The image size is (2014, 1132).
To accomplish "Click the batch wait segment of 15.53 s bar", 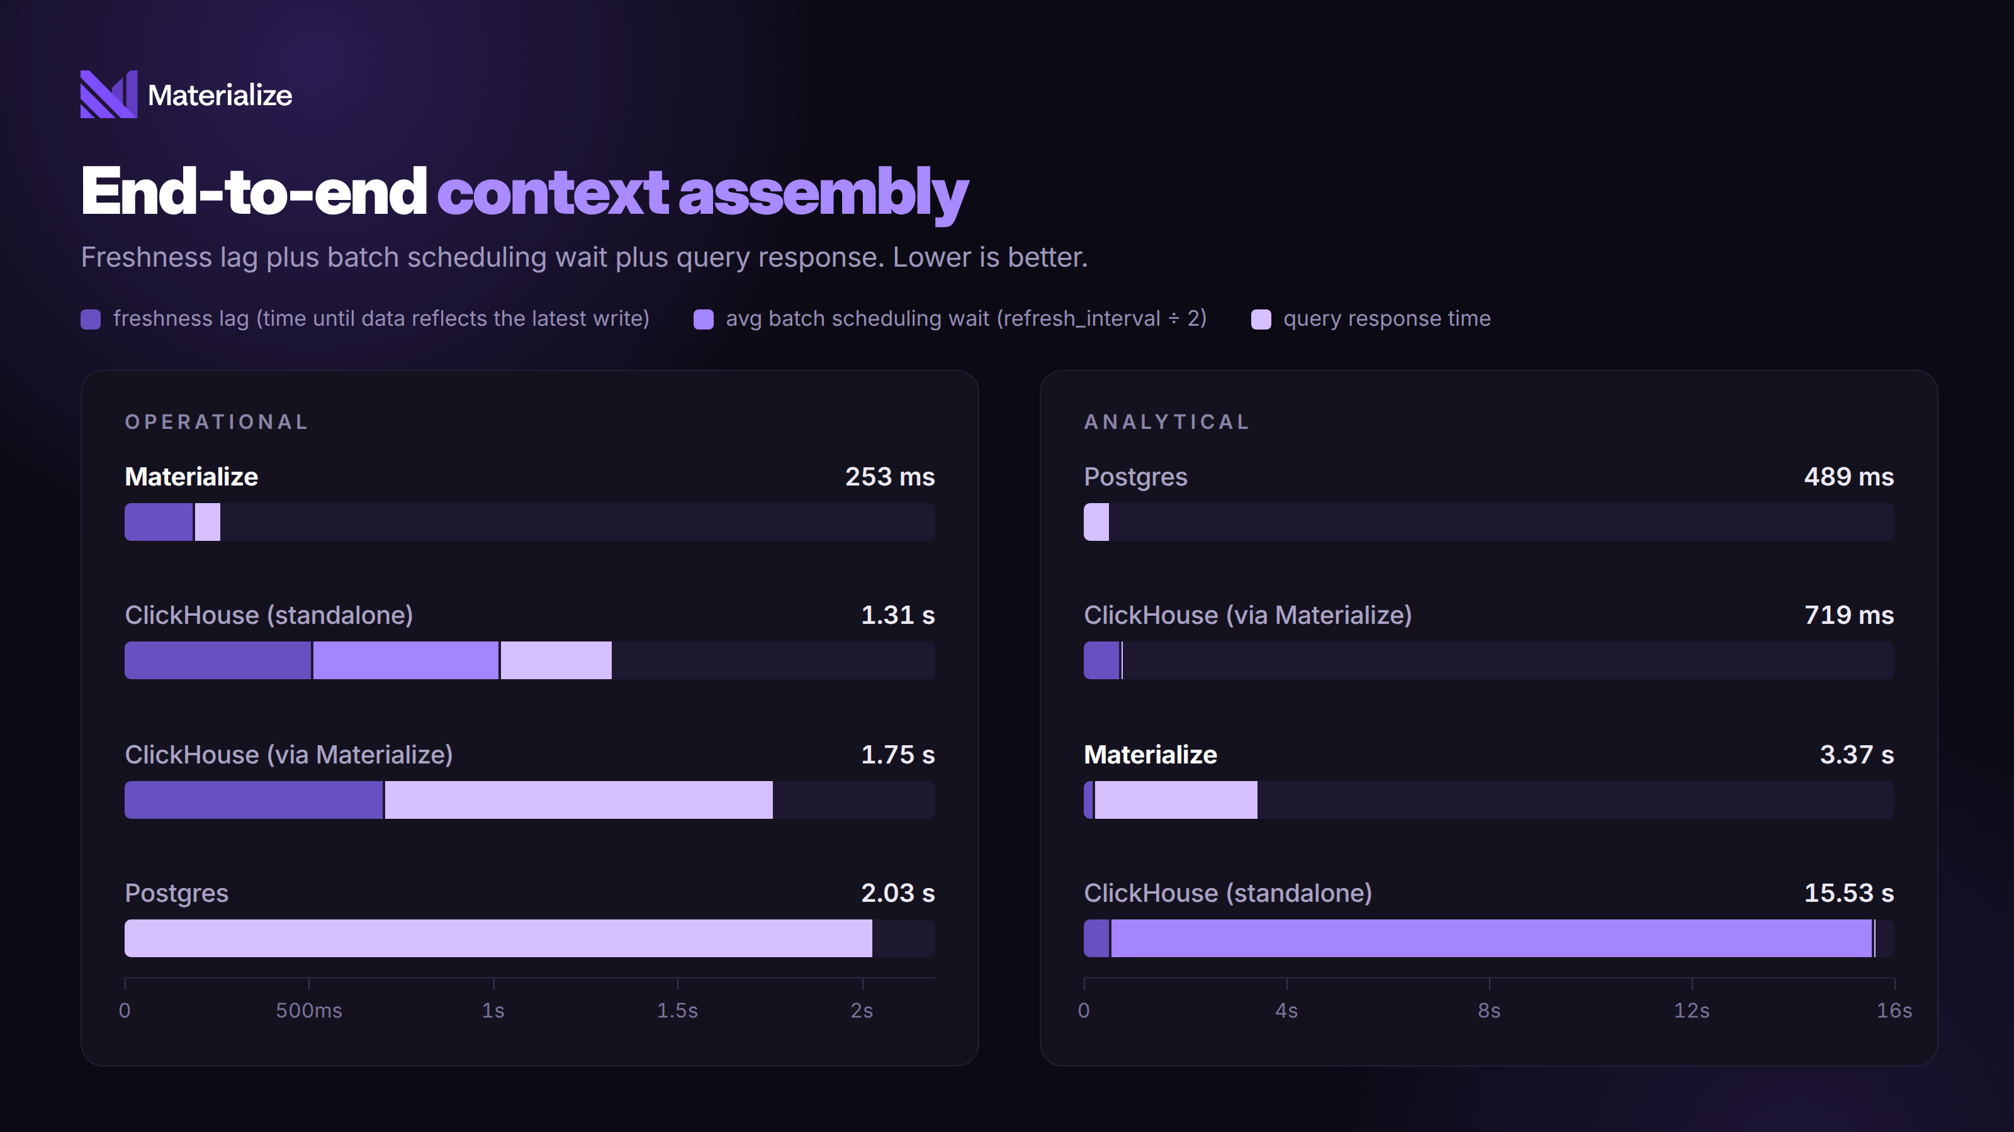I will pos(1492,938).
